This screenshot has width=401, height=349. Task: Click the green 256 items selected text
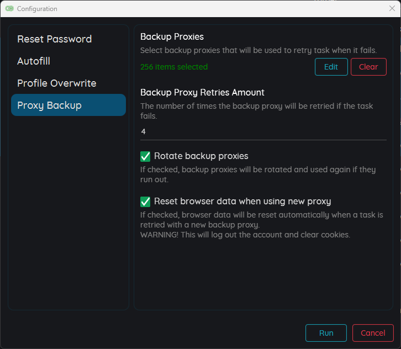[x=174, y=67]
